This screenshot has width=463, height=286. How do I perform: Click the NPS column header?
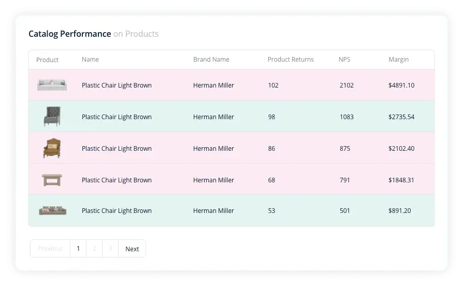pos(344,60)
